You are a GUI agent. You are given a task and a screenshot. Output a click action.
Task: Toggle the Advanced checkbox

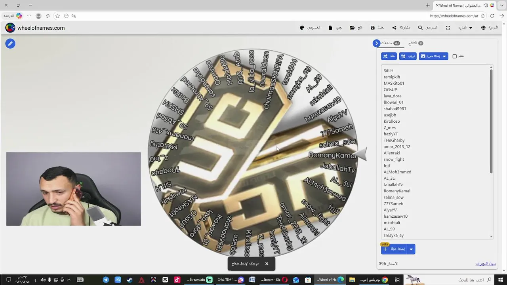tap(455, 56)
